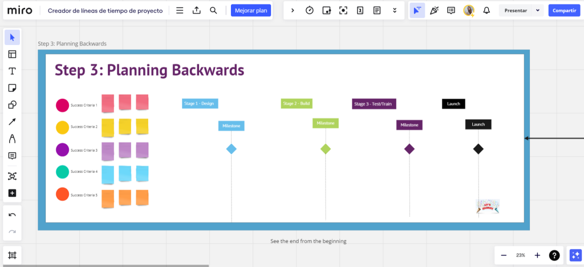Click the Mejorar plan button

pos(251,10)
